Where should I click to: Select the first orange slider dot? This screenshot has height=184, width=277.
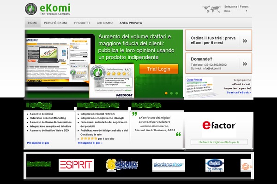tap(166, 93)
